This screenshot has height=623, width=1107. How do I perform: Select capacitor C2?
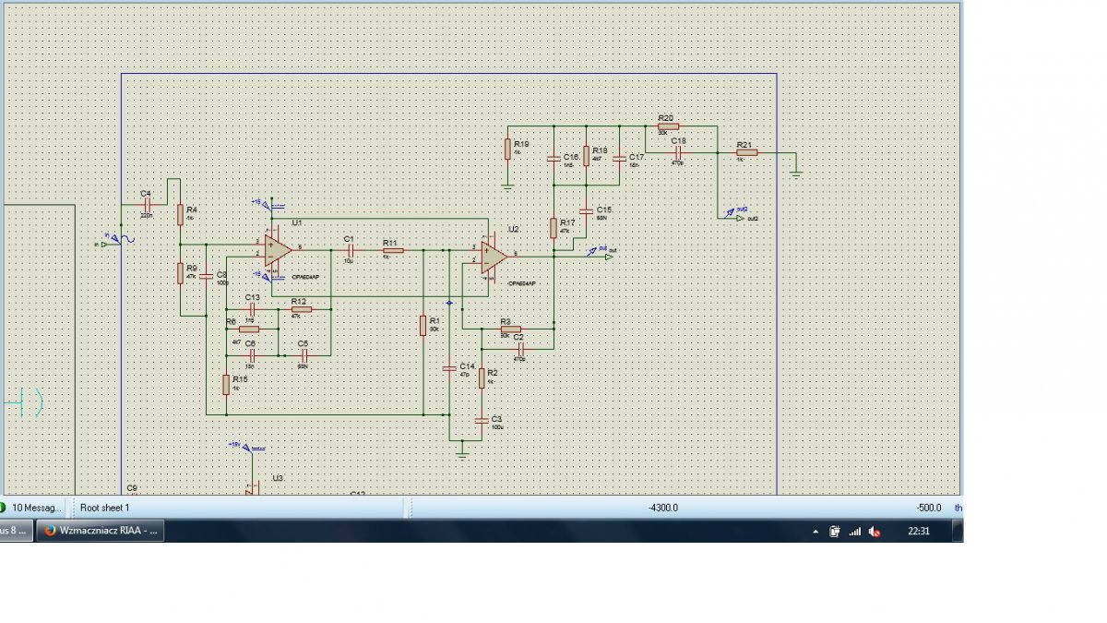pyautogui.click(x=519, y=348)
